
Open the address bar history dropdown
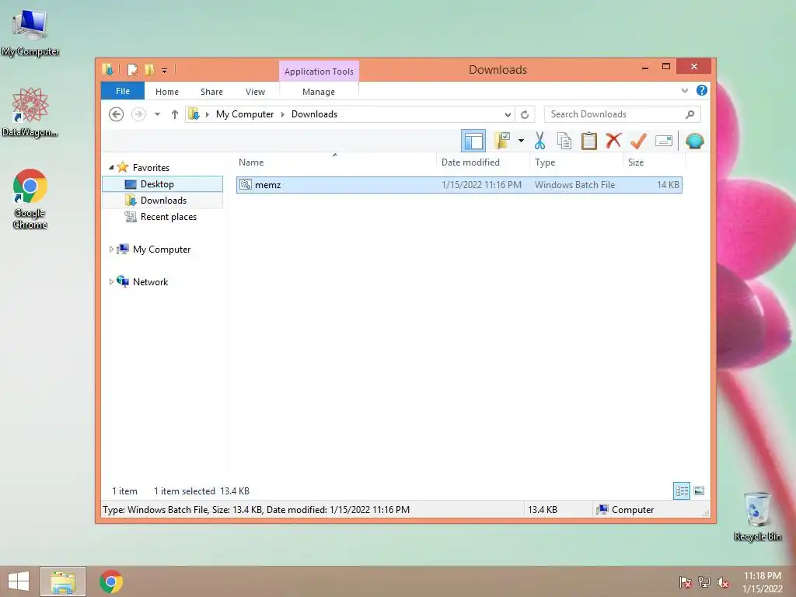[x=508, y=114]
